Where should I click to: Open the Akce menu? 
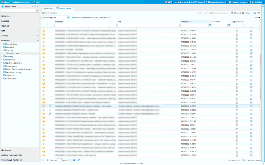pos(257,18)
